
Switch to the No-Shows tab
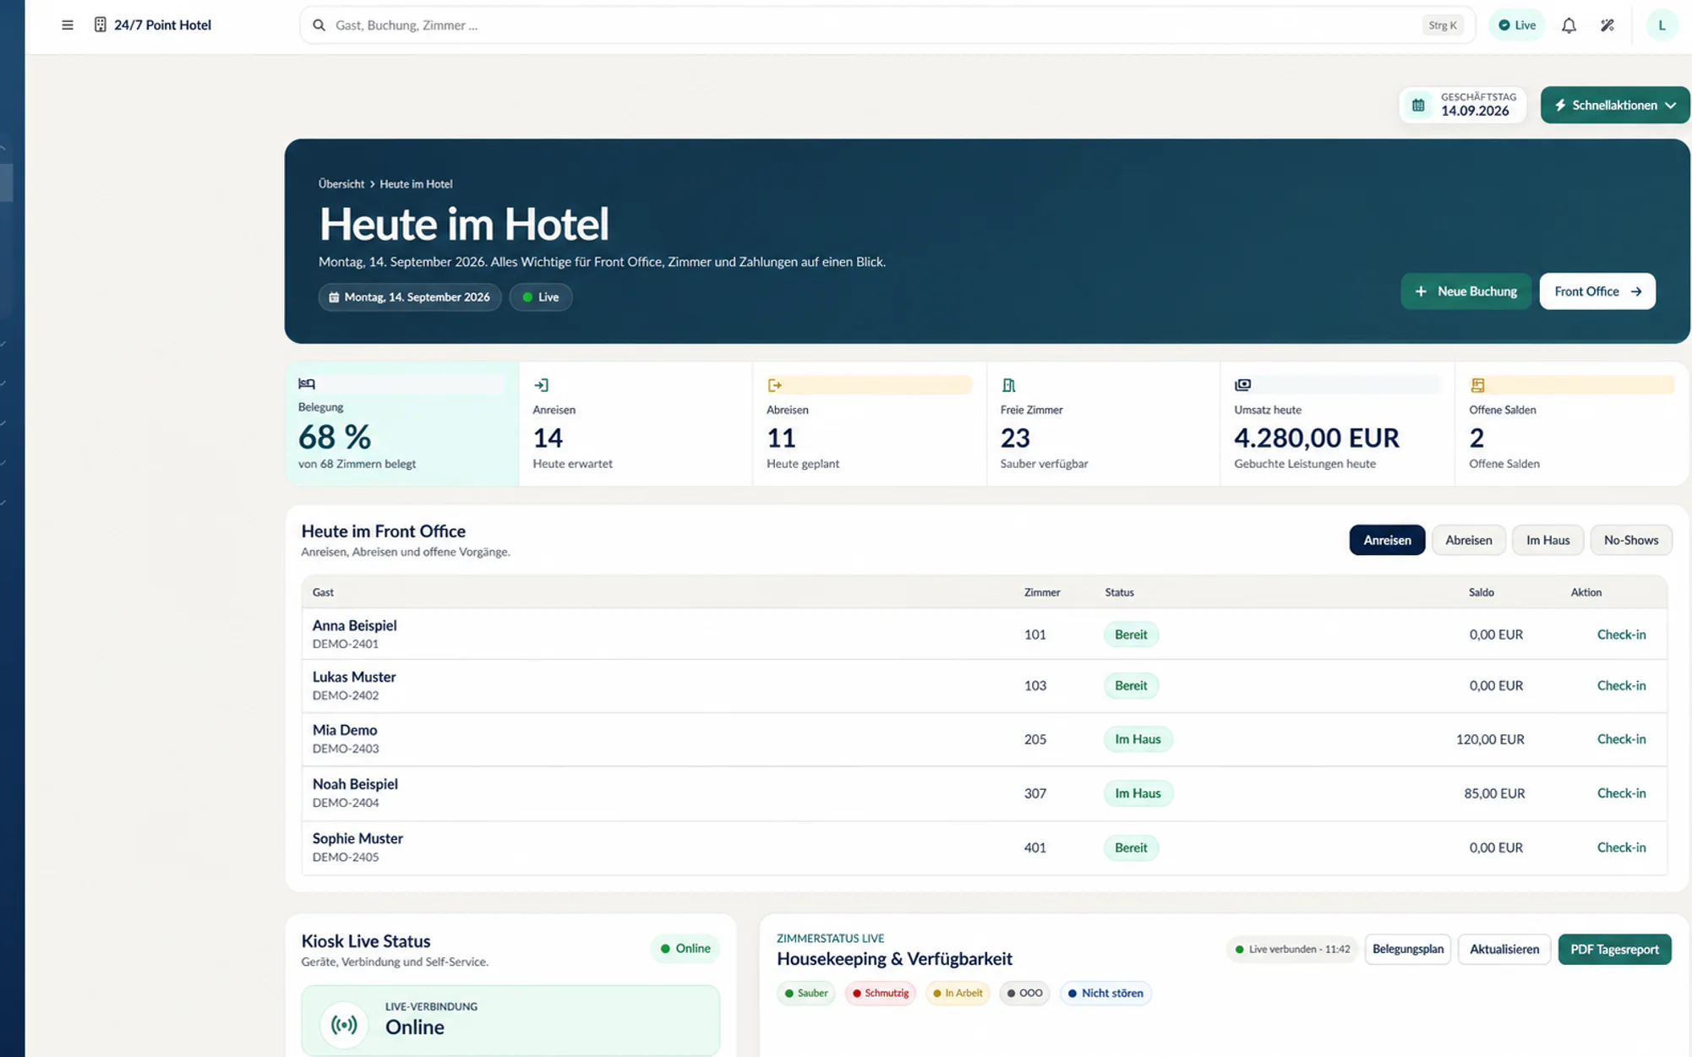[1630, 540]
